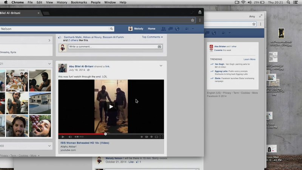Image resolution: width=302 pixels, height=170 pixels.
Task: Open Abu Bilel Al-Britani's profile name link
Action: pyautogui.click(x=81, y=66)
